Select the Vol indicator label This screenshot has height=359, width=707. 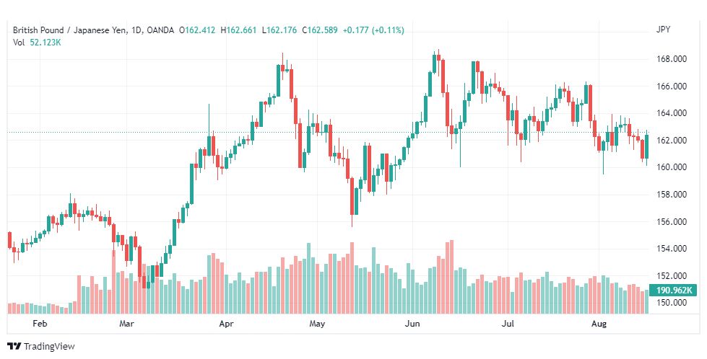(x=19, y=43)
